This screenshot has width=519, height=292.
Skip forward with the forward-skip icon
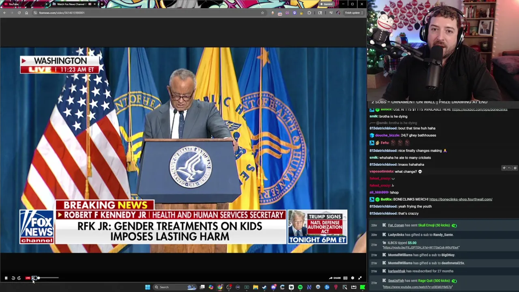(19, 278)
